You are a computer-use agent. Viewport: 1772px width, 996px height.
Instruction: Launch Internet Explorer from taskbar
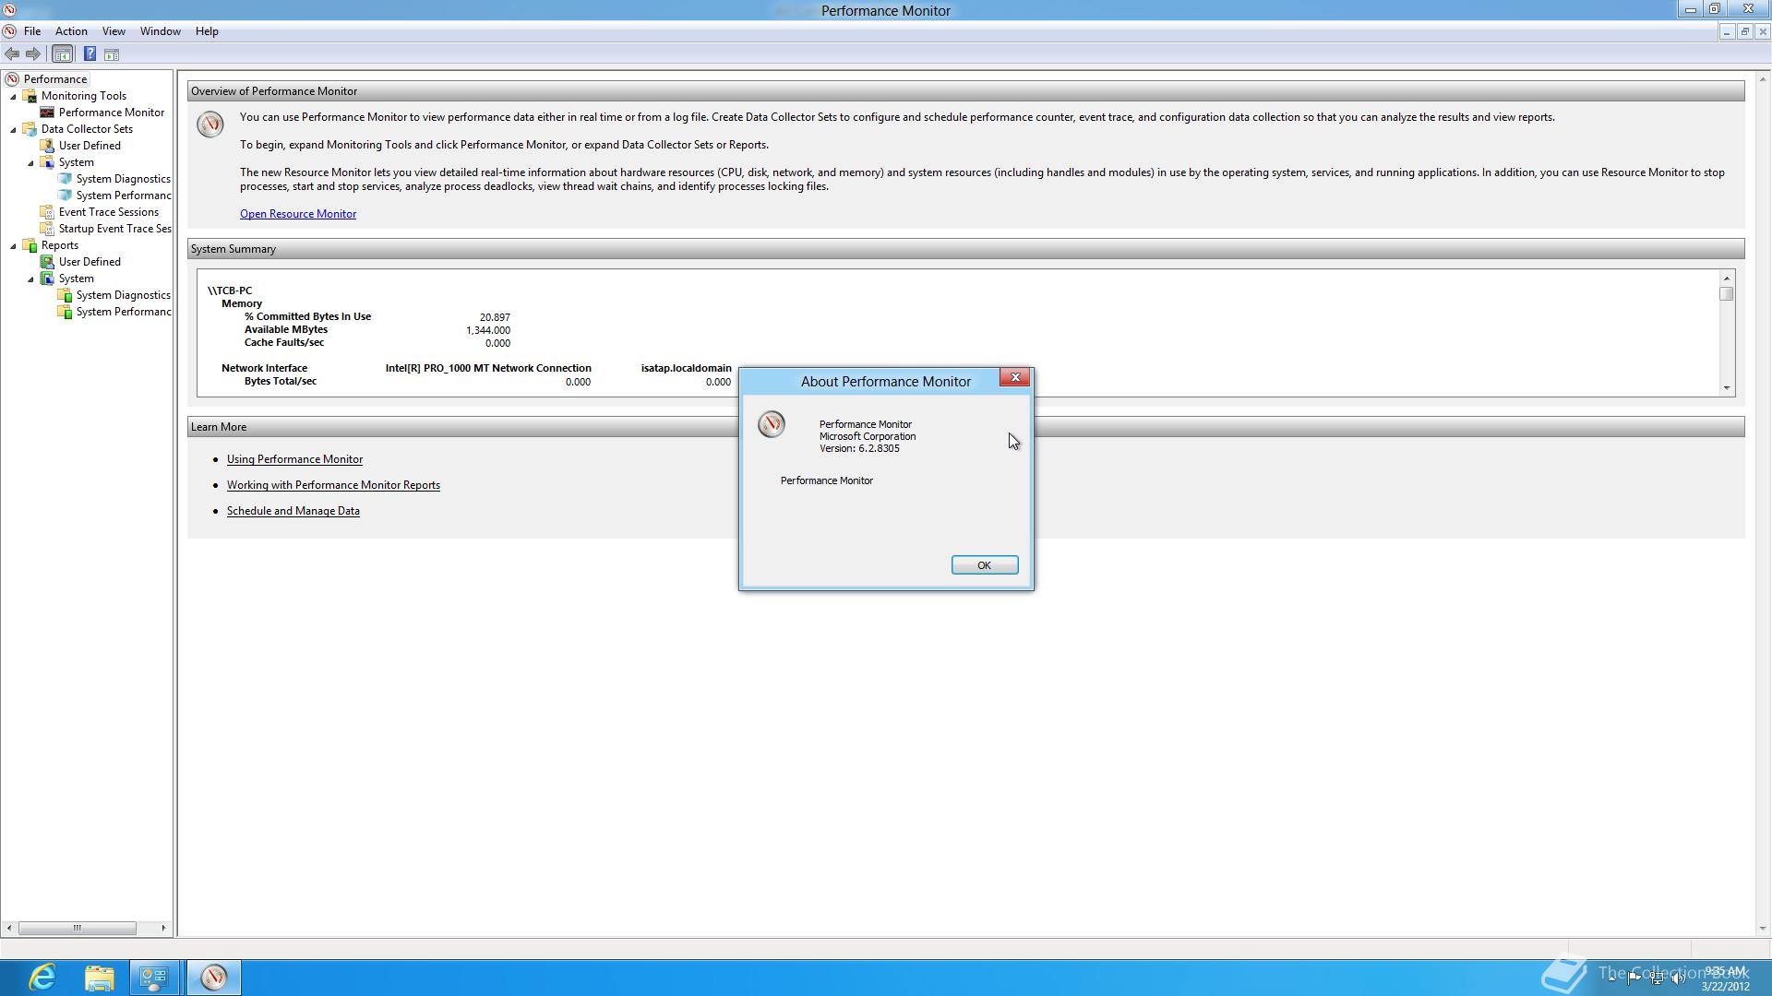point(42,978)
